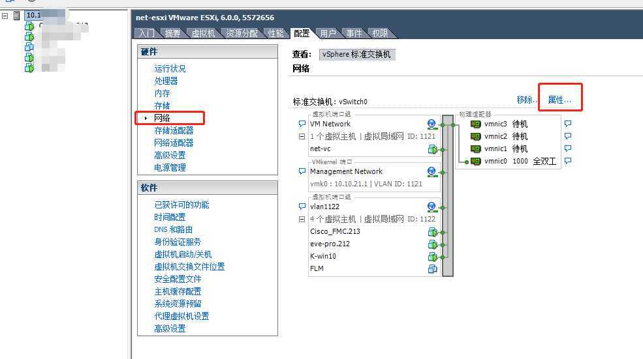The image size is (643, 359).
Task: Click the FLM virtual machine icon
Action: (x=433, y=268)
